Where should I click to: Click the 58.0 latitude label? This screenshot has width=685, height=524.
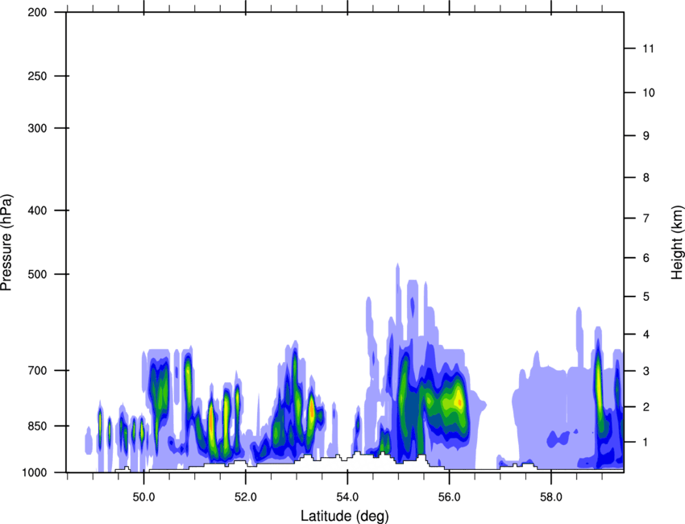(x=551, y=497)
